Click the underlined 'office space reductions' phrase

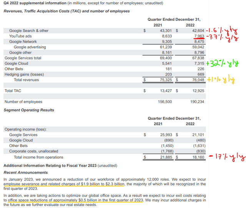(28, 200)
